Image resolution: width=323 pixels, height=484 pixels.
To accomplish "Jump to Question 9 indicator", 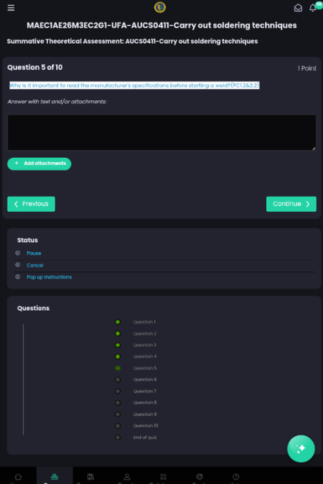I will [118, 414].
